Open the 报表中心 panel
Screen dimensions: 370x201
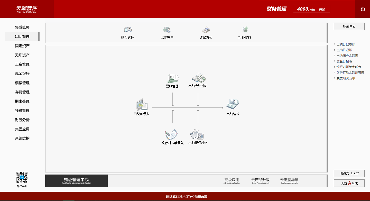point(349,26)
